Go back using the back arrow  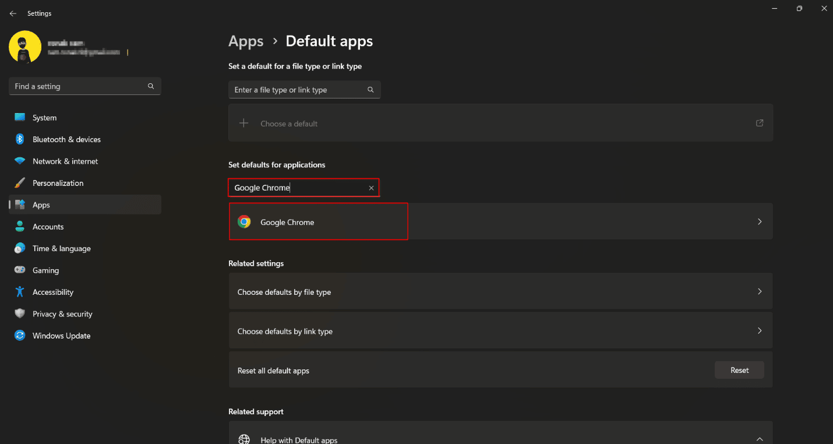[x=13, y=13]
